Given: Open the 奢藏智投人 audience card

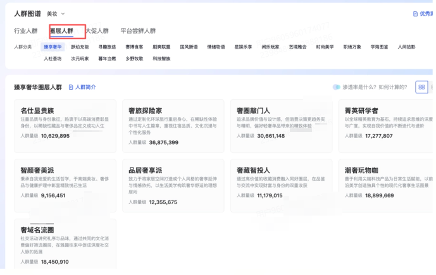Looking at the screenshot, I should (281, 186).
